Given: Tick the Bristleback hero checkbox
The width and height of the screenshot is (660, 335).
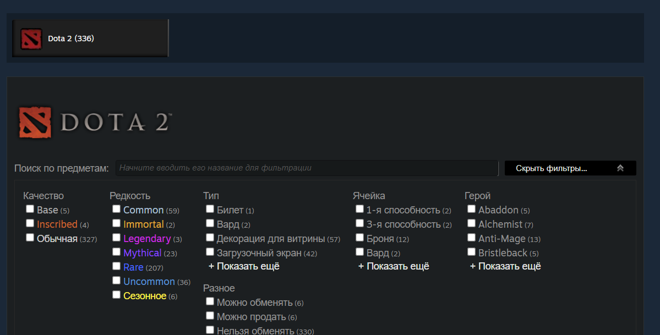Looking at the screenshot, I should tap(471, 252).
